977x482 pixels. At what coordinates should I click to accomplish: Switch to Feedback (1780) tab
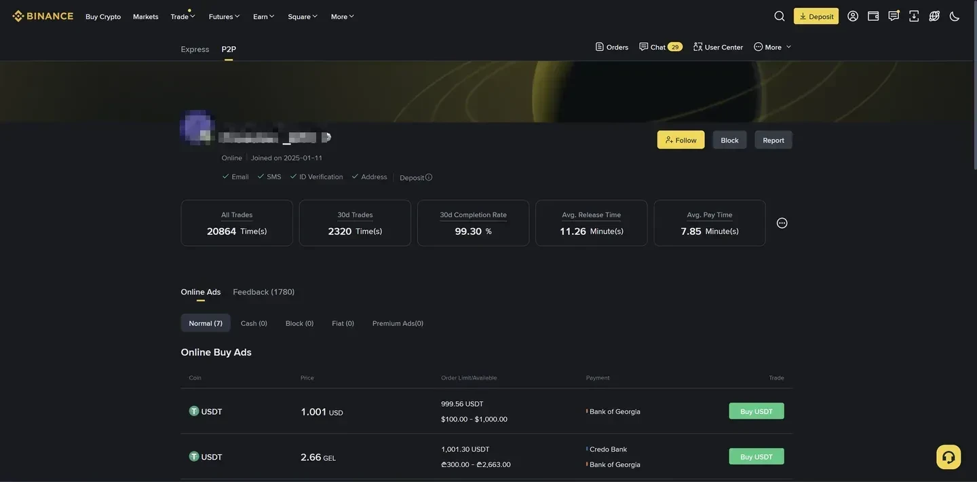pyautogui.click(x=264, y=292)
